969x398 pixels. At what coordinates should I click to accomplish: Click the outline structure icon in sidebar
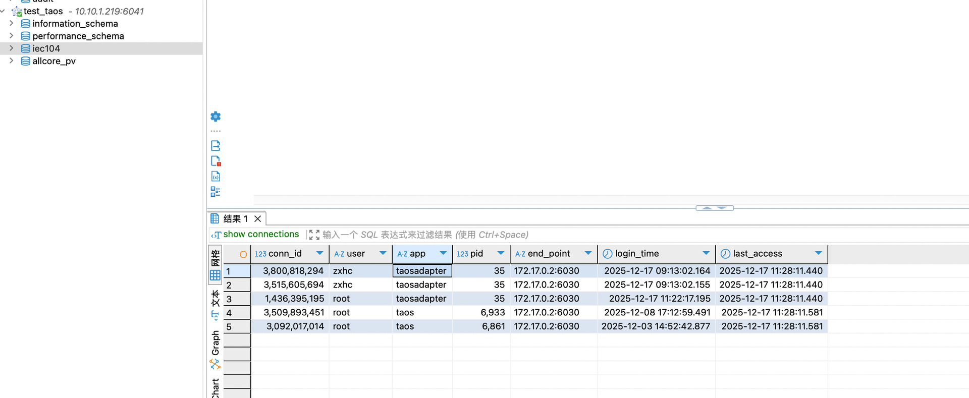(x=216, y=192)
